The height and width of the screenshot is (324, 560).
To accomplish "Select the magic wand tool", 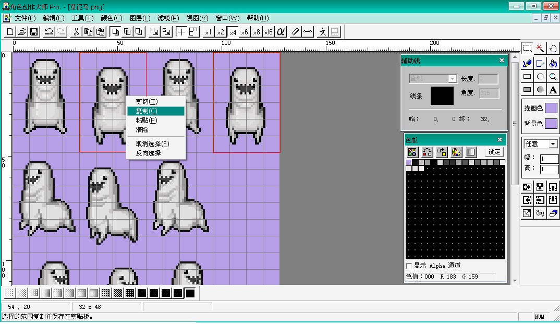I will [540, 48].
